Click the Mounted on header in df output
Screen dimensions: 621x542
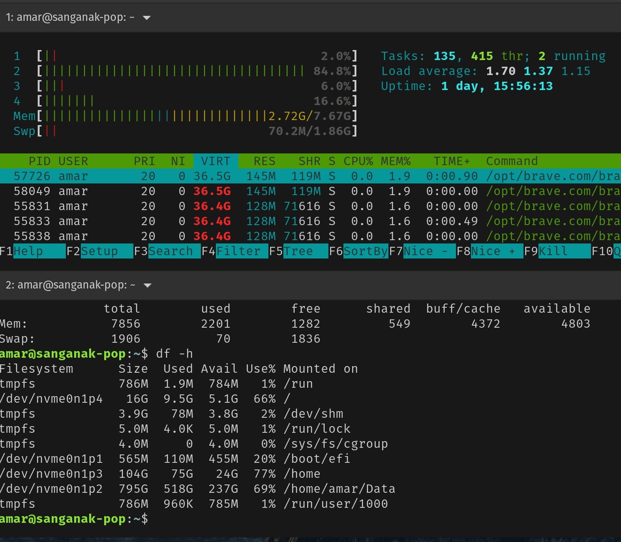(321, 369)
